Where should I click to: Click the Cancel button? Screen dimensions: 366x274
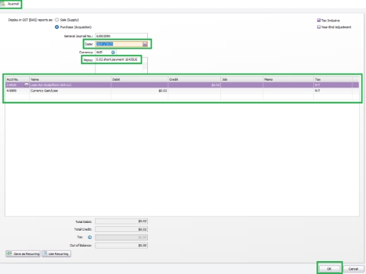pyautogui.click(x=353, y=269)
